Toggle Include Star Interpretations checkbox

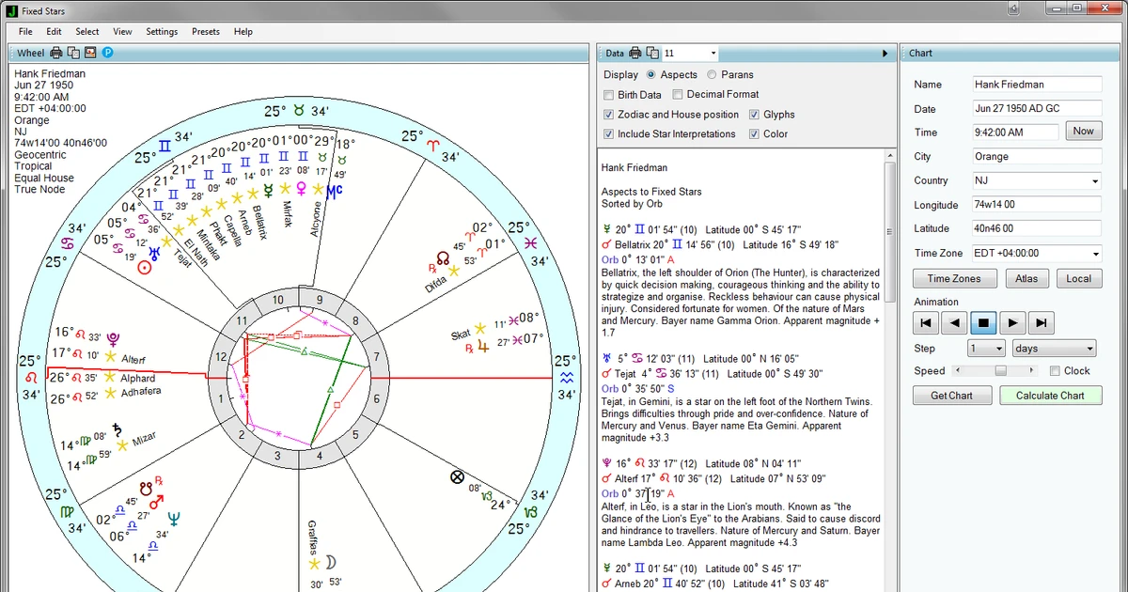point(608,134)
